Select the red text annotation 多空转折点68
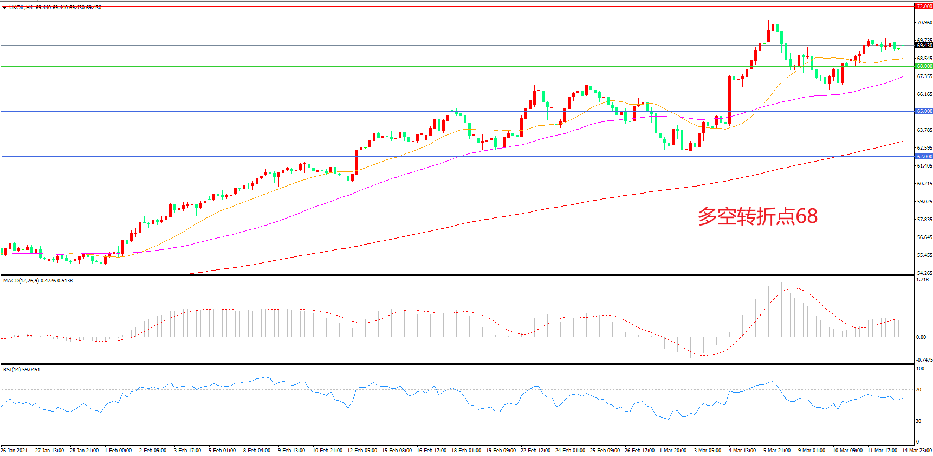 tap(757, 216)
